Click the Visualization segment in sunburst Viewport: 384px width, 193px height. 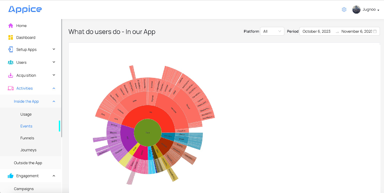tap(182, 131)
